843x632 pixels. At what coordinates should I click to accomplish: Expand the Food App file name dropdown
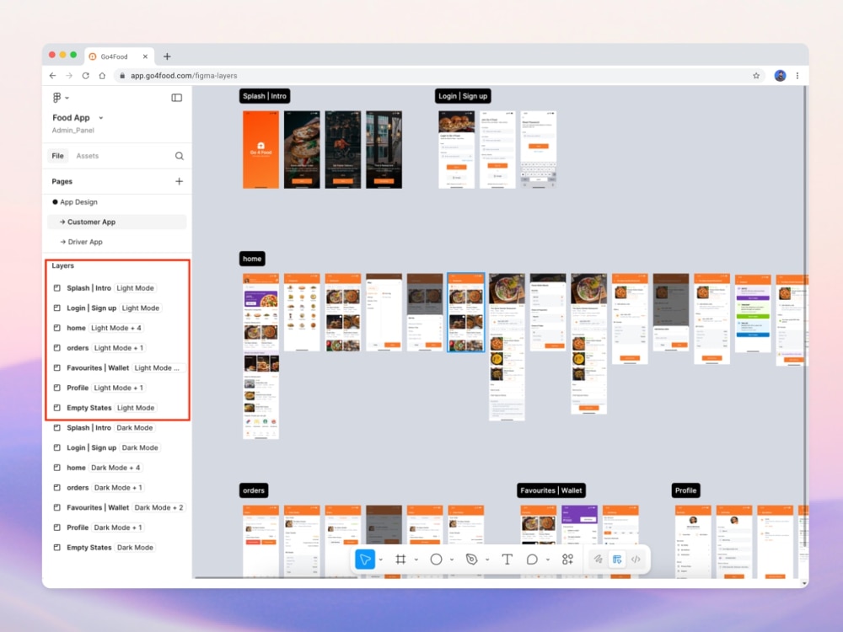[x=100, y=118]
